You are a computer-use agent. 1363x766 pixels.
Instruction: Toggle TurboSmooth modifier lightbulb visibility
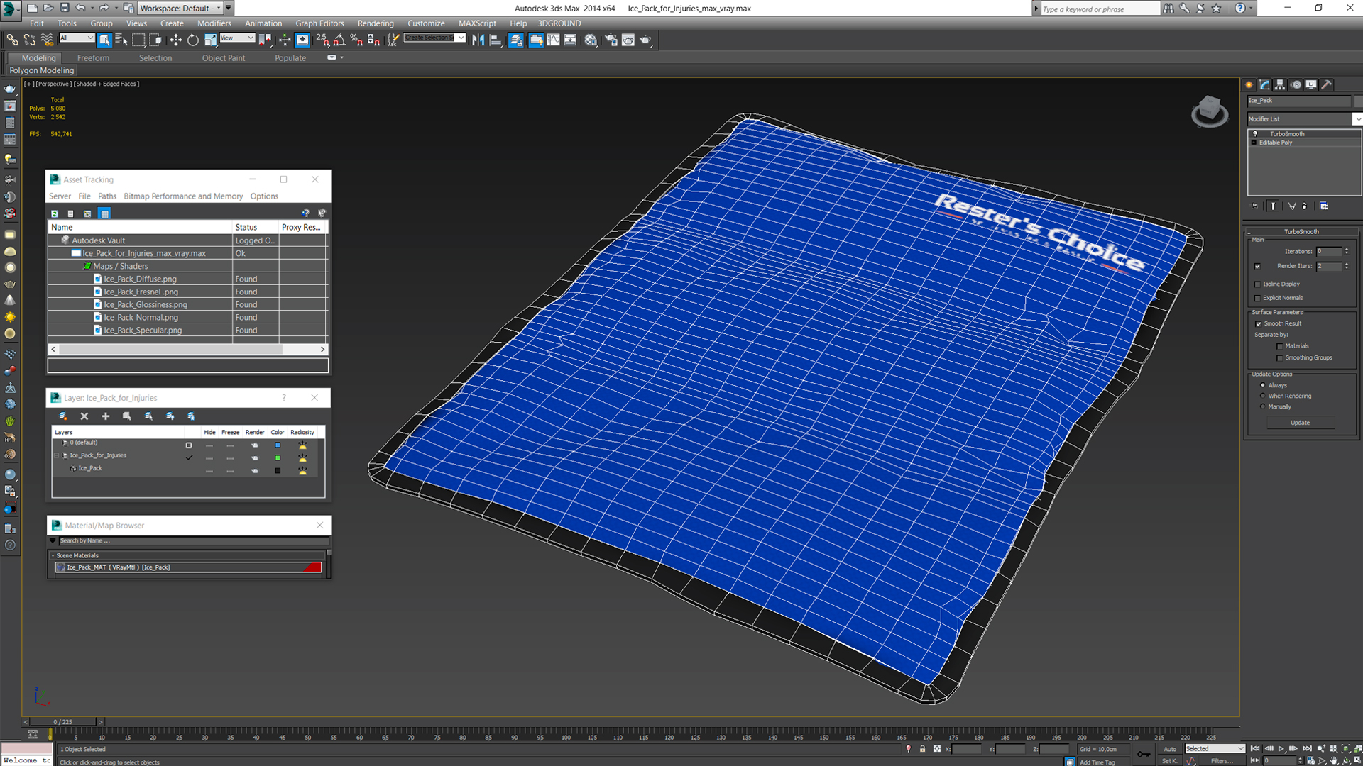(1255, 133)
